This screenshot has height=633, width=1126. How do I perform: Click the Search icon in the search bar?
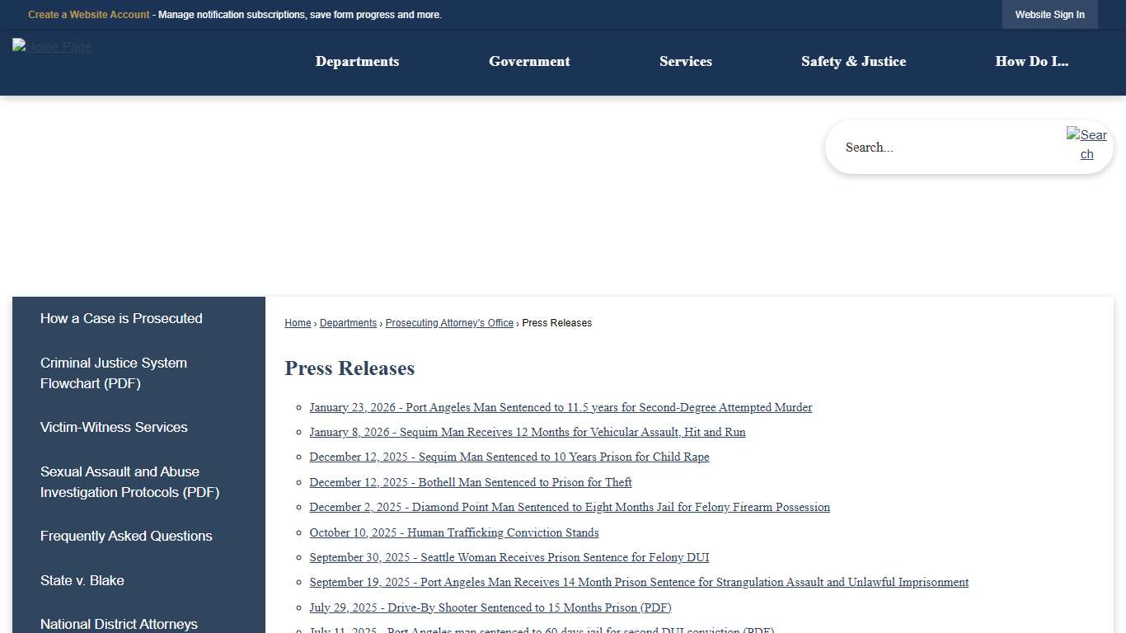(1086, 145)
